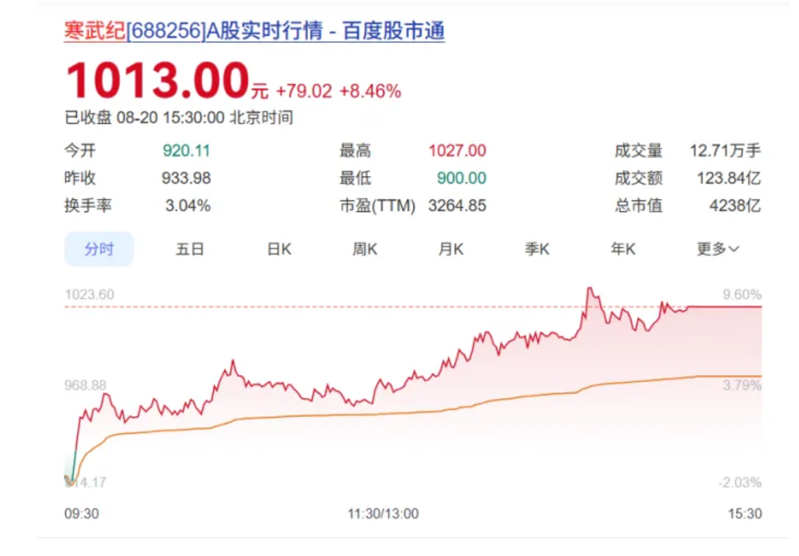Switch to the 五日 tab
The width and height of the screenshot is (799, 556).
tap(189, 249)
